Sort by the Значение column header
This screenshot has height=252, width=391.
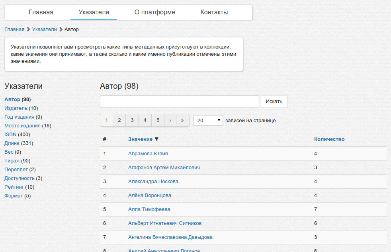[x=140, y=139]
